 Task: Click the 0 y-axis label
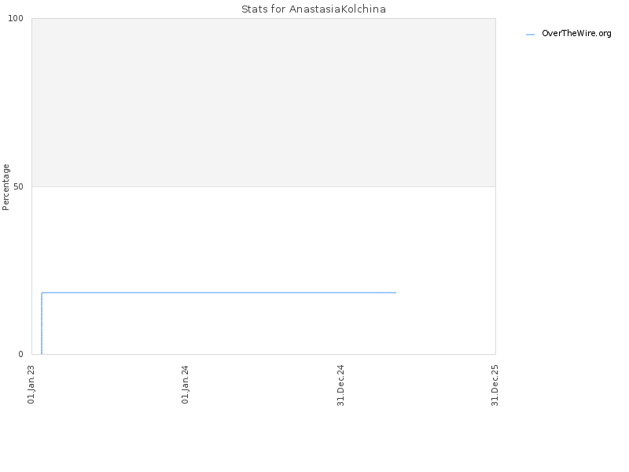point(21,354)
